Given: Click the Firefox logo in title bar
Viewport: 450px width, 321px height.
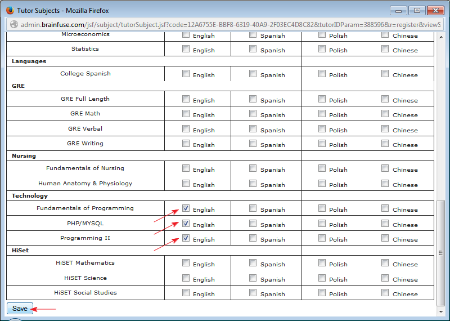Looking at the screenshot, I should [10, 10].
